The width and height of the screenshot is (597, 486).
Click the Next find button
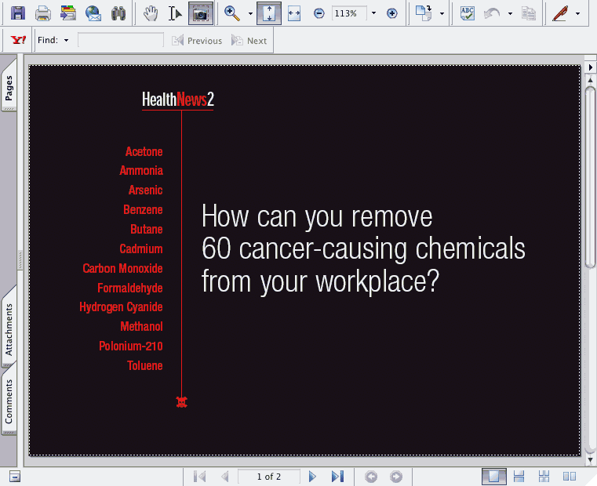click(x=249, y=40)
